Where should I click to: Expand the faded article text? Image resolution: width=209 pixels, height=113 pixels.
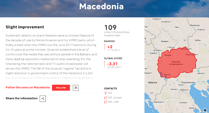pos(49,78)
